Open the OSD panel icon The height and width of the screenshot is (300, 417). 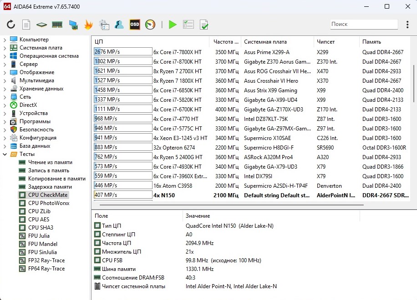[135, 25]
